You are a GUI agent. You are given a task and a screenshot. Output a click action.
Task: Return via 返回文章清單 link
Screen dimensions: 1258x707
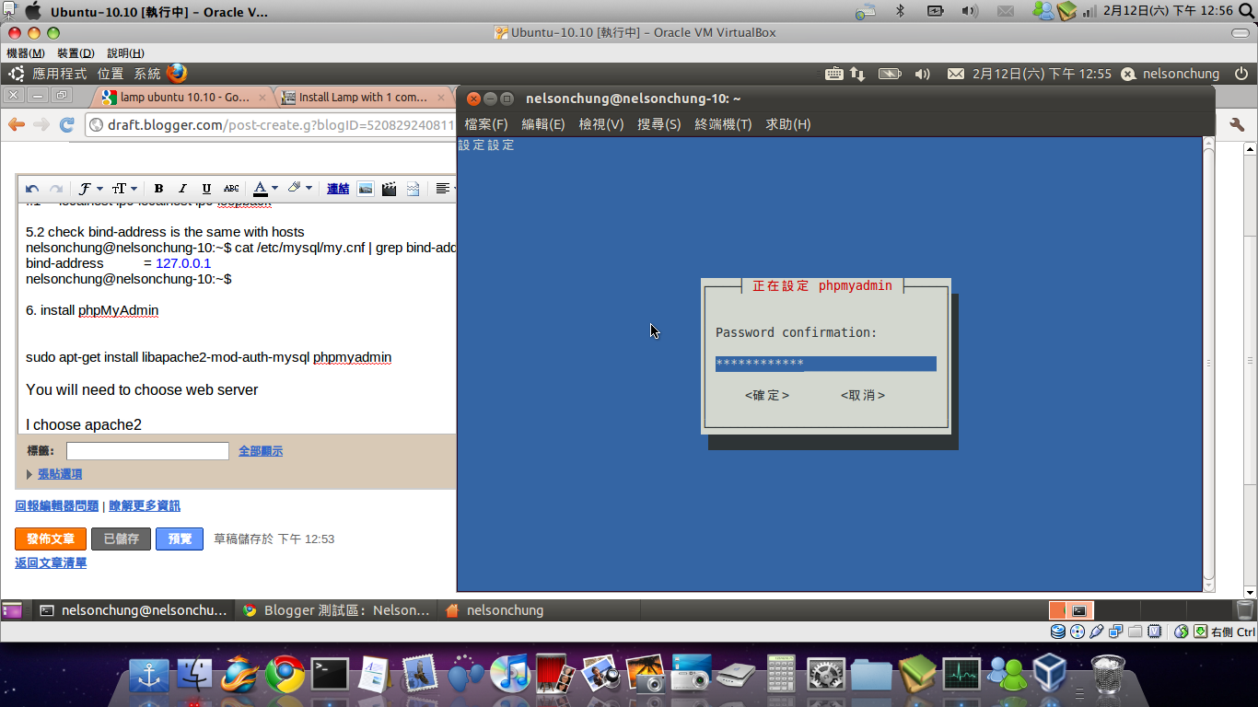pos(51,562)
